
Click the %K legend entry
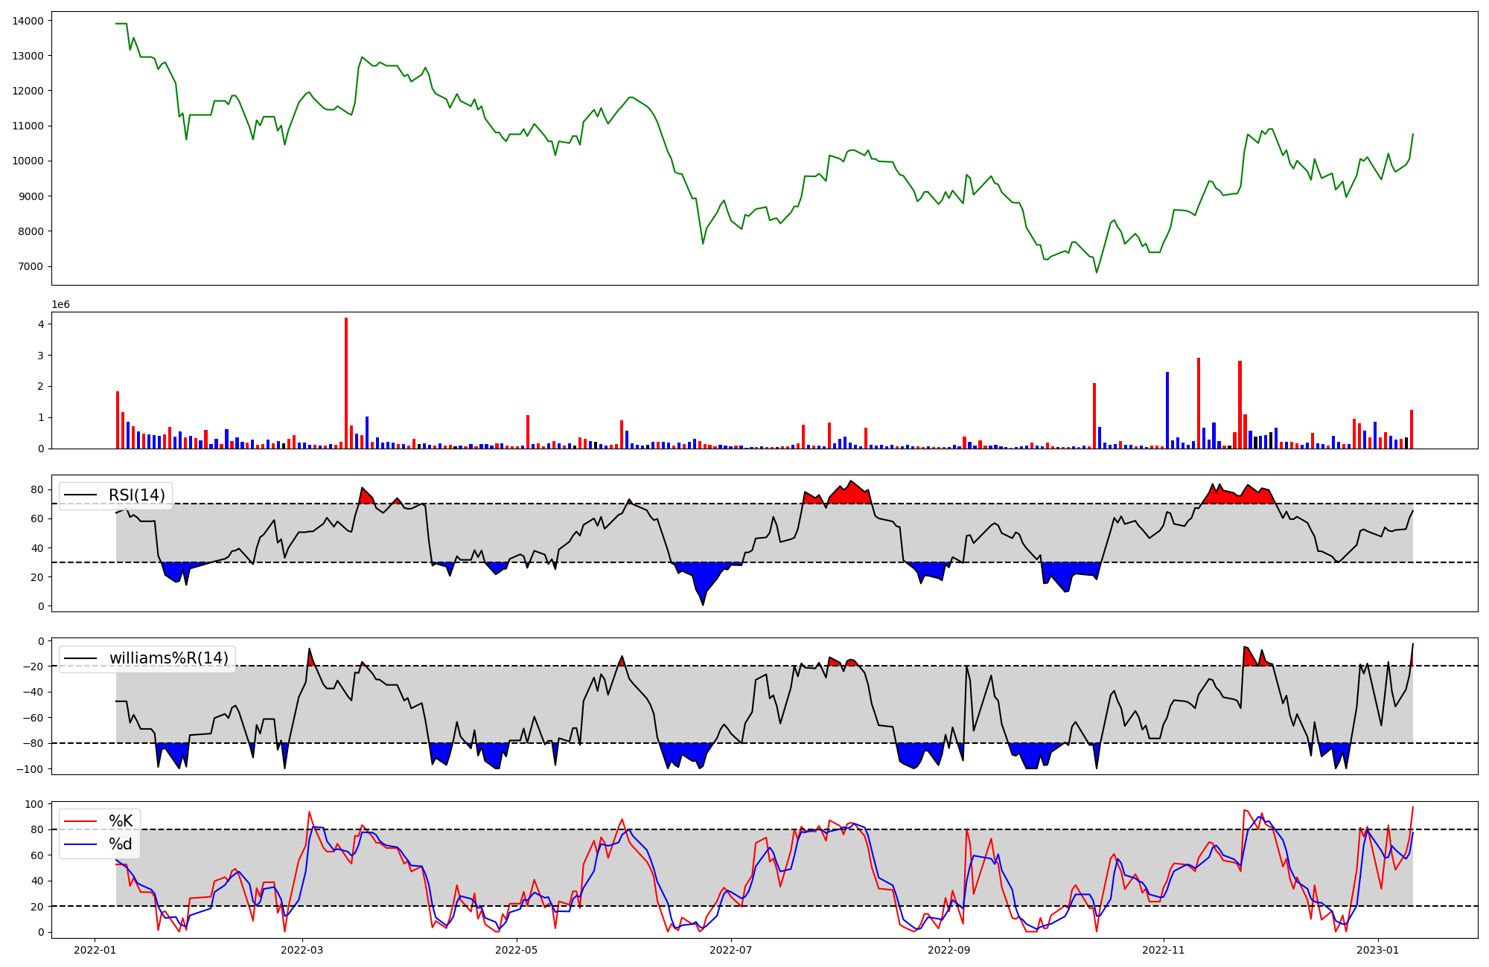(121, 821)
